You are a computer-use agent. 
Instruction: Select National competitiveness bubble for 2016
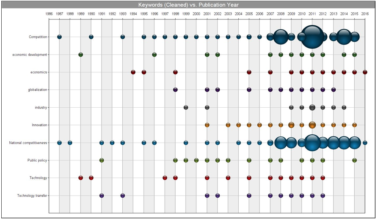(365, 143)
